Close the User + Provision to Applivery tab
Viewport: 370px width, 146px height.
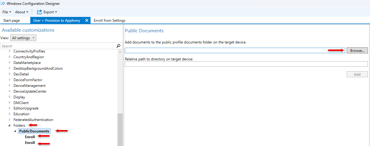click(87, 21)
